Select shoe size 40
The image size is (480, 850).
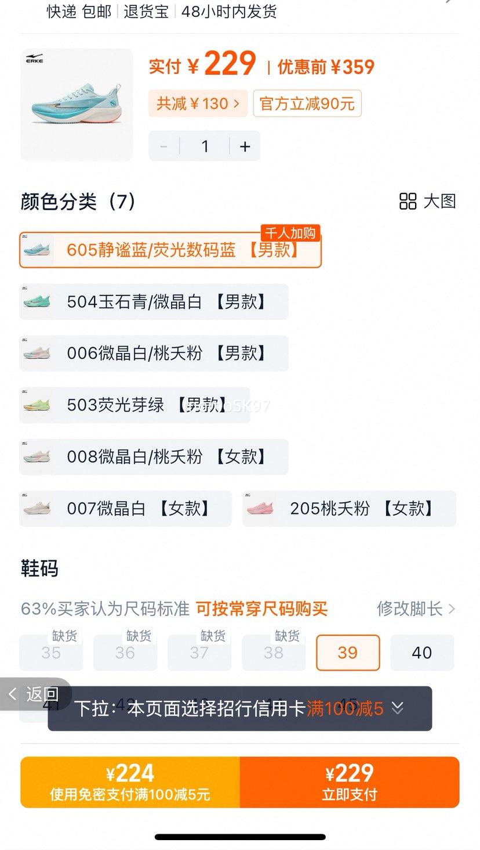point(422,653)
